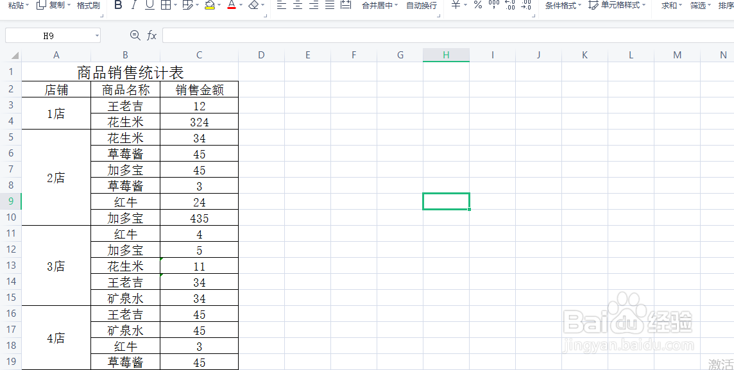Click the zoom magnifier beside fx

(x=135, y=35)
